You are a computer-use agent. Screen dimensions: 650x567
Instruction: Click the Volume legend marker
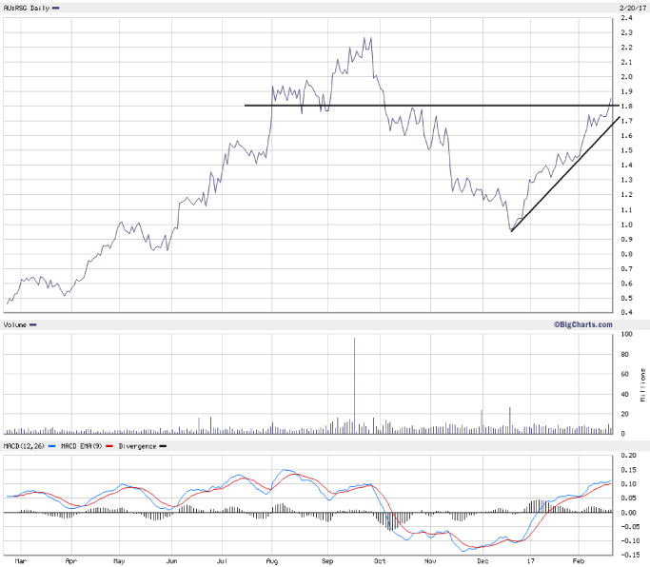(x=33, y=325)
